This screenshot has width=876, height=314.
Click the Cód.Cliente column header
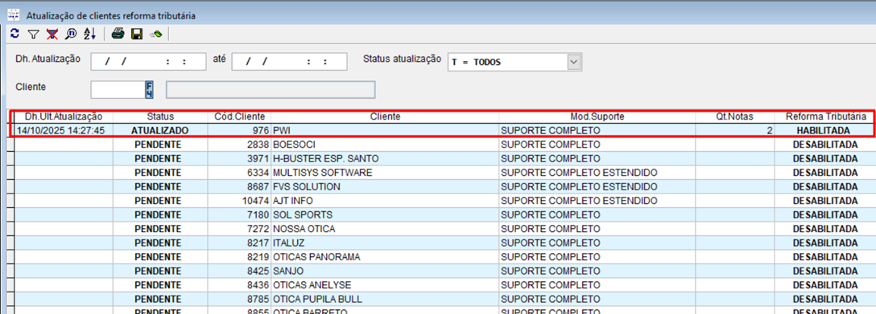(240, 117)
